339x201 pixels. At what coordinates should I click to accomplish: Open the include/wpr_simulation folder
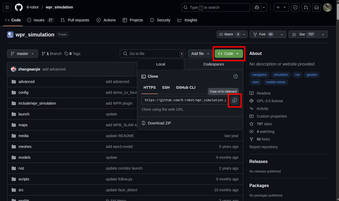[37, 103]
